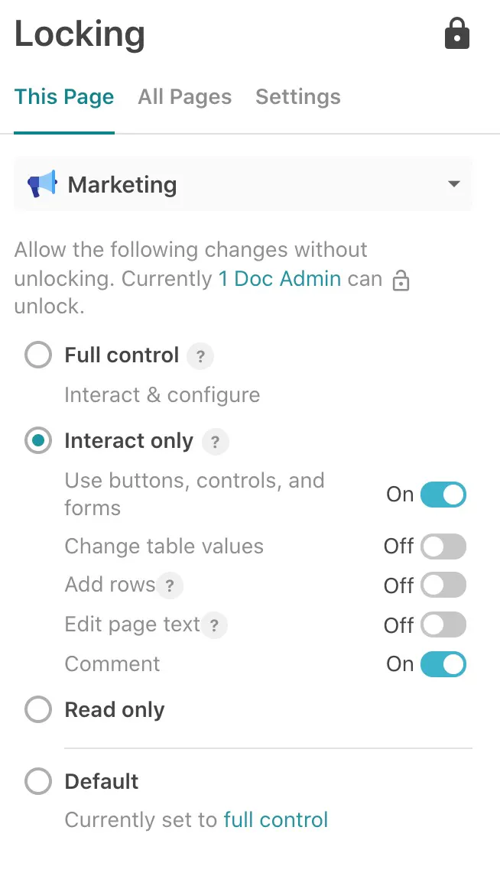The image size is (500, 879).
Task: Enable the Edit page text toggle
Action: click(443, 625)
